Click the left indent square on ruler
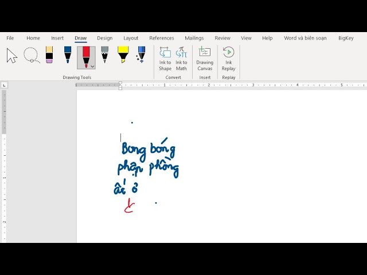 (120, 88)
